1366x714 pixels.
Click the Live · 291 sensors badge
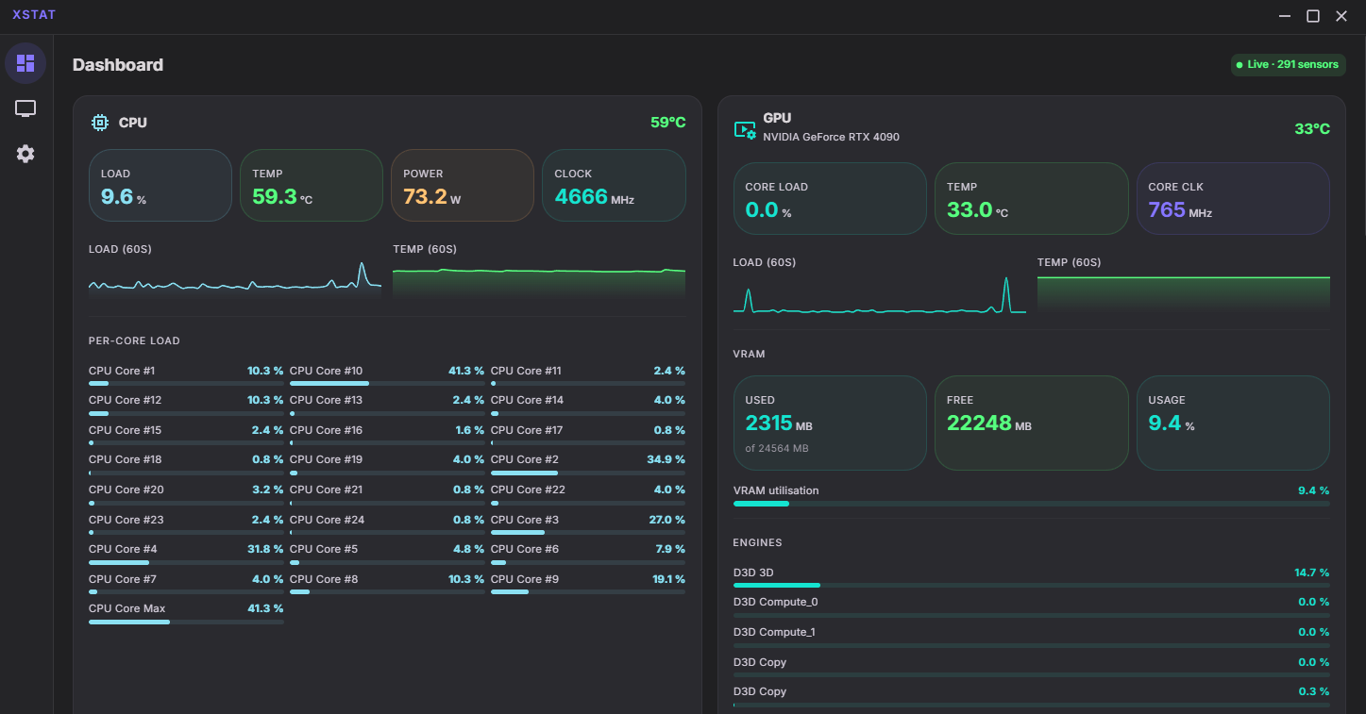click(x=1288, y=64)
